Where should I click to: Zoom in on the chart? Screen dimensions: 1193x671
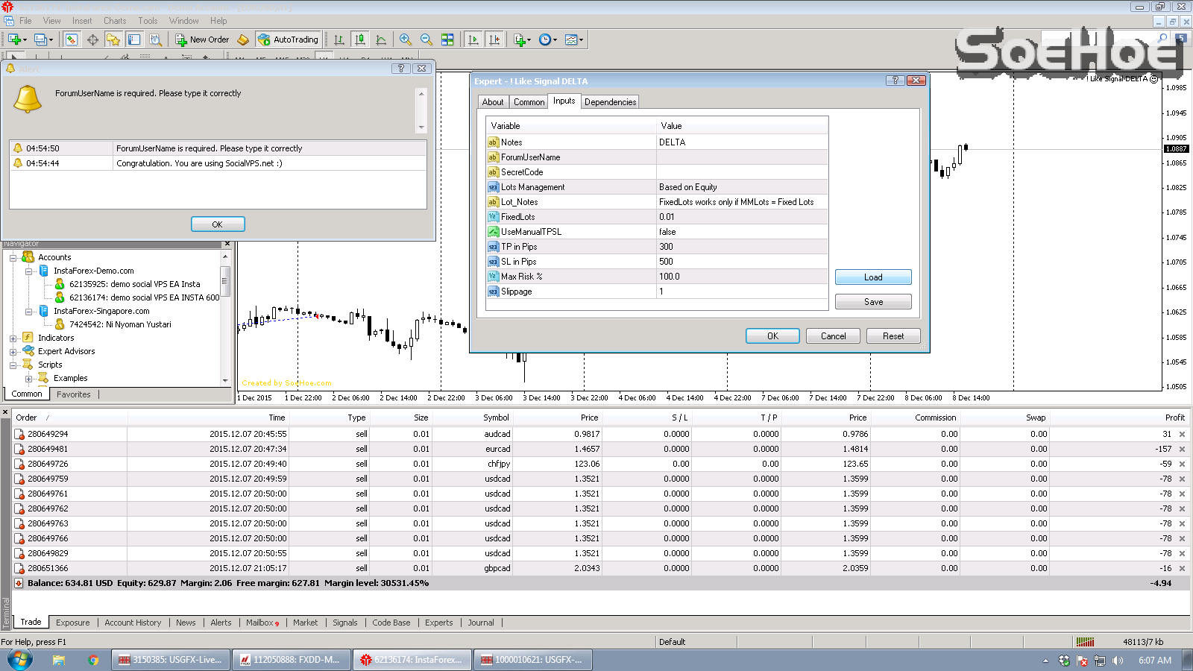pos(405,40)
